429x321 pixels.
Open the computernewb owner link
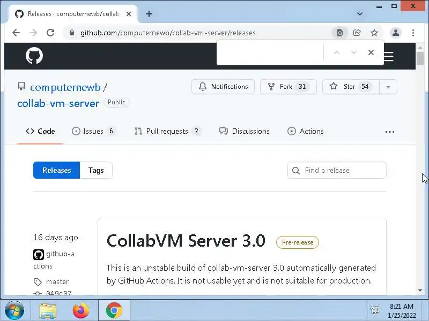coord(65,87)
